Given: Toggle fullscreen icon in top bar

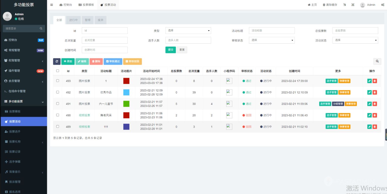Looking at the screenshot, I should pos(353,5).
